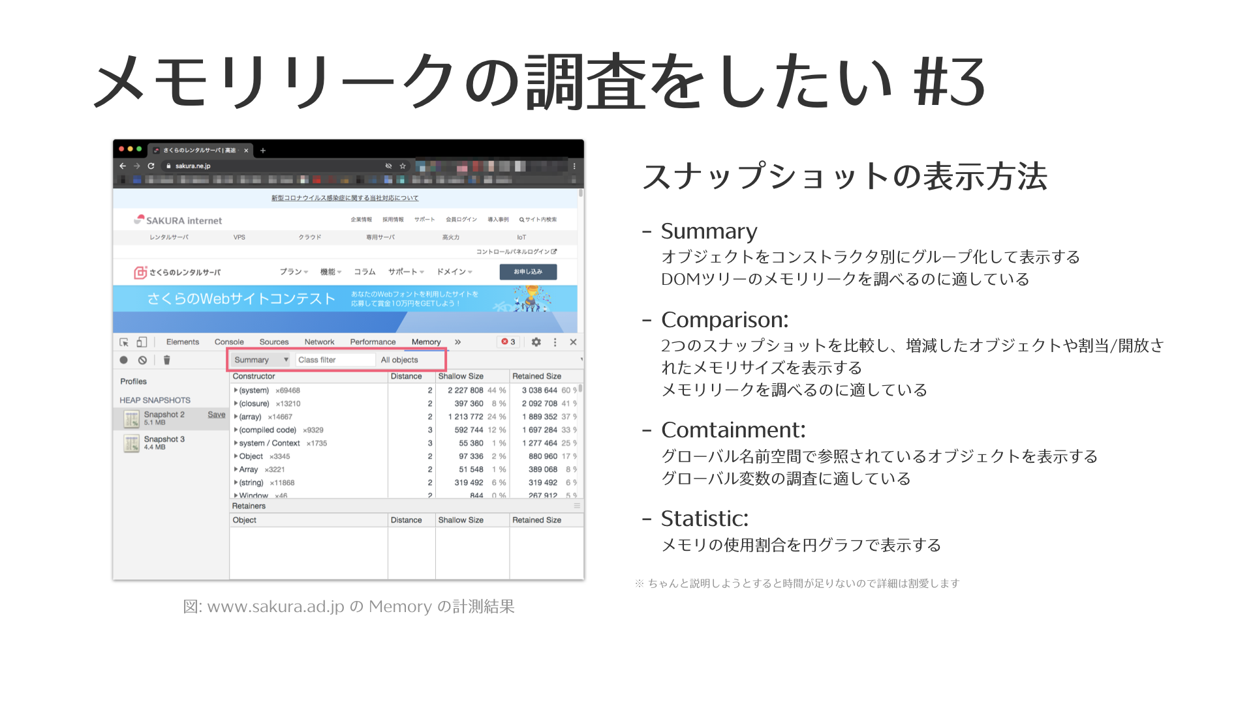Click the bookmark star in the address bar
1253x704 pixels.
click(x=403, y=166)
